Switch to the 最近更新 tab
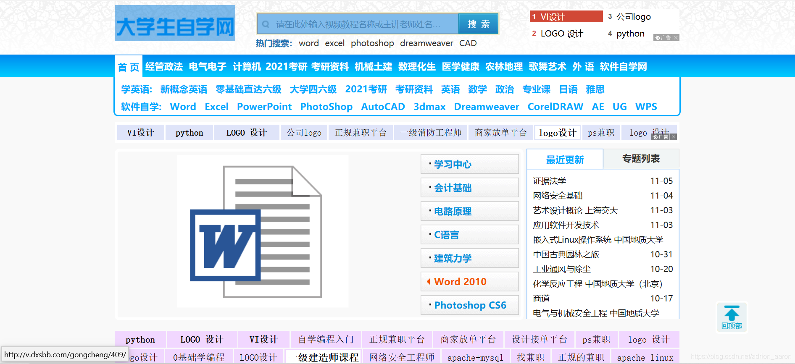 click(x=565, y=160)
